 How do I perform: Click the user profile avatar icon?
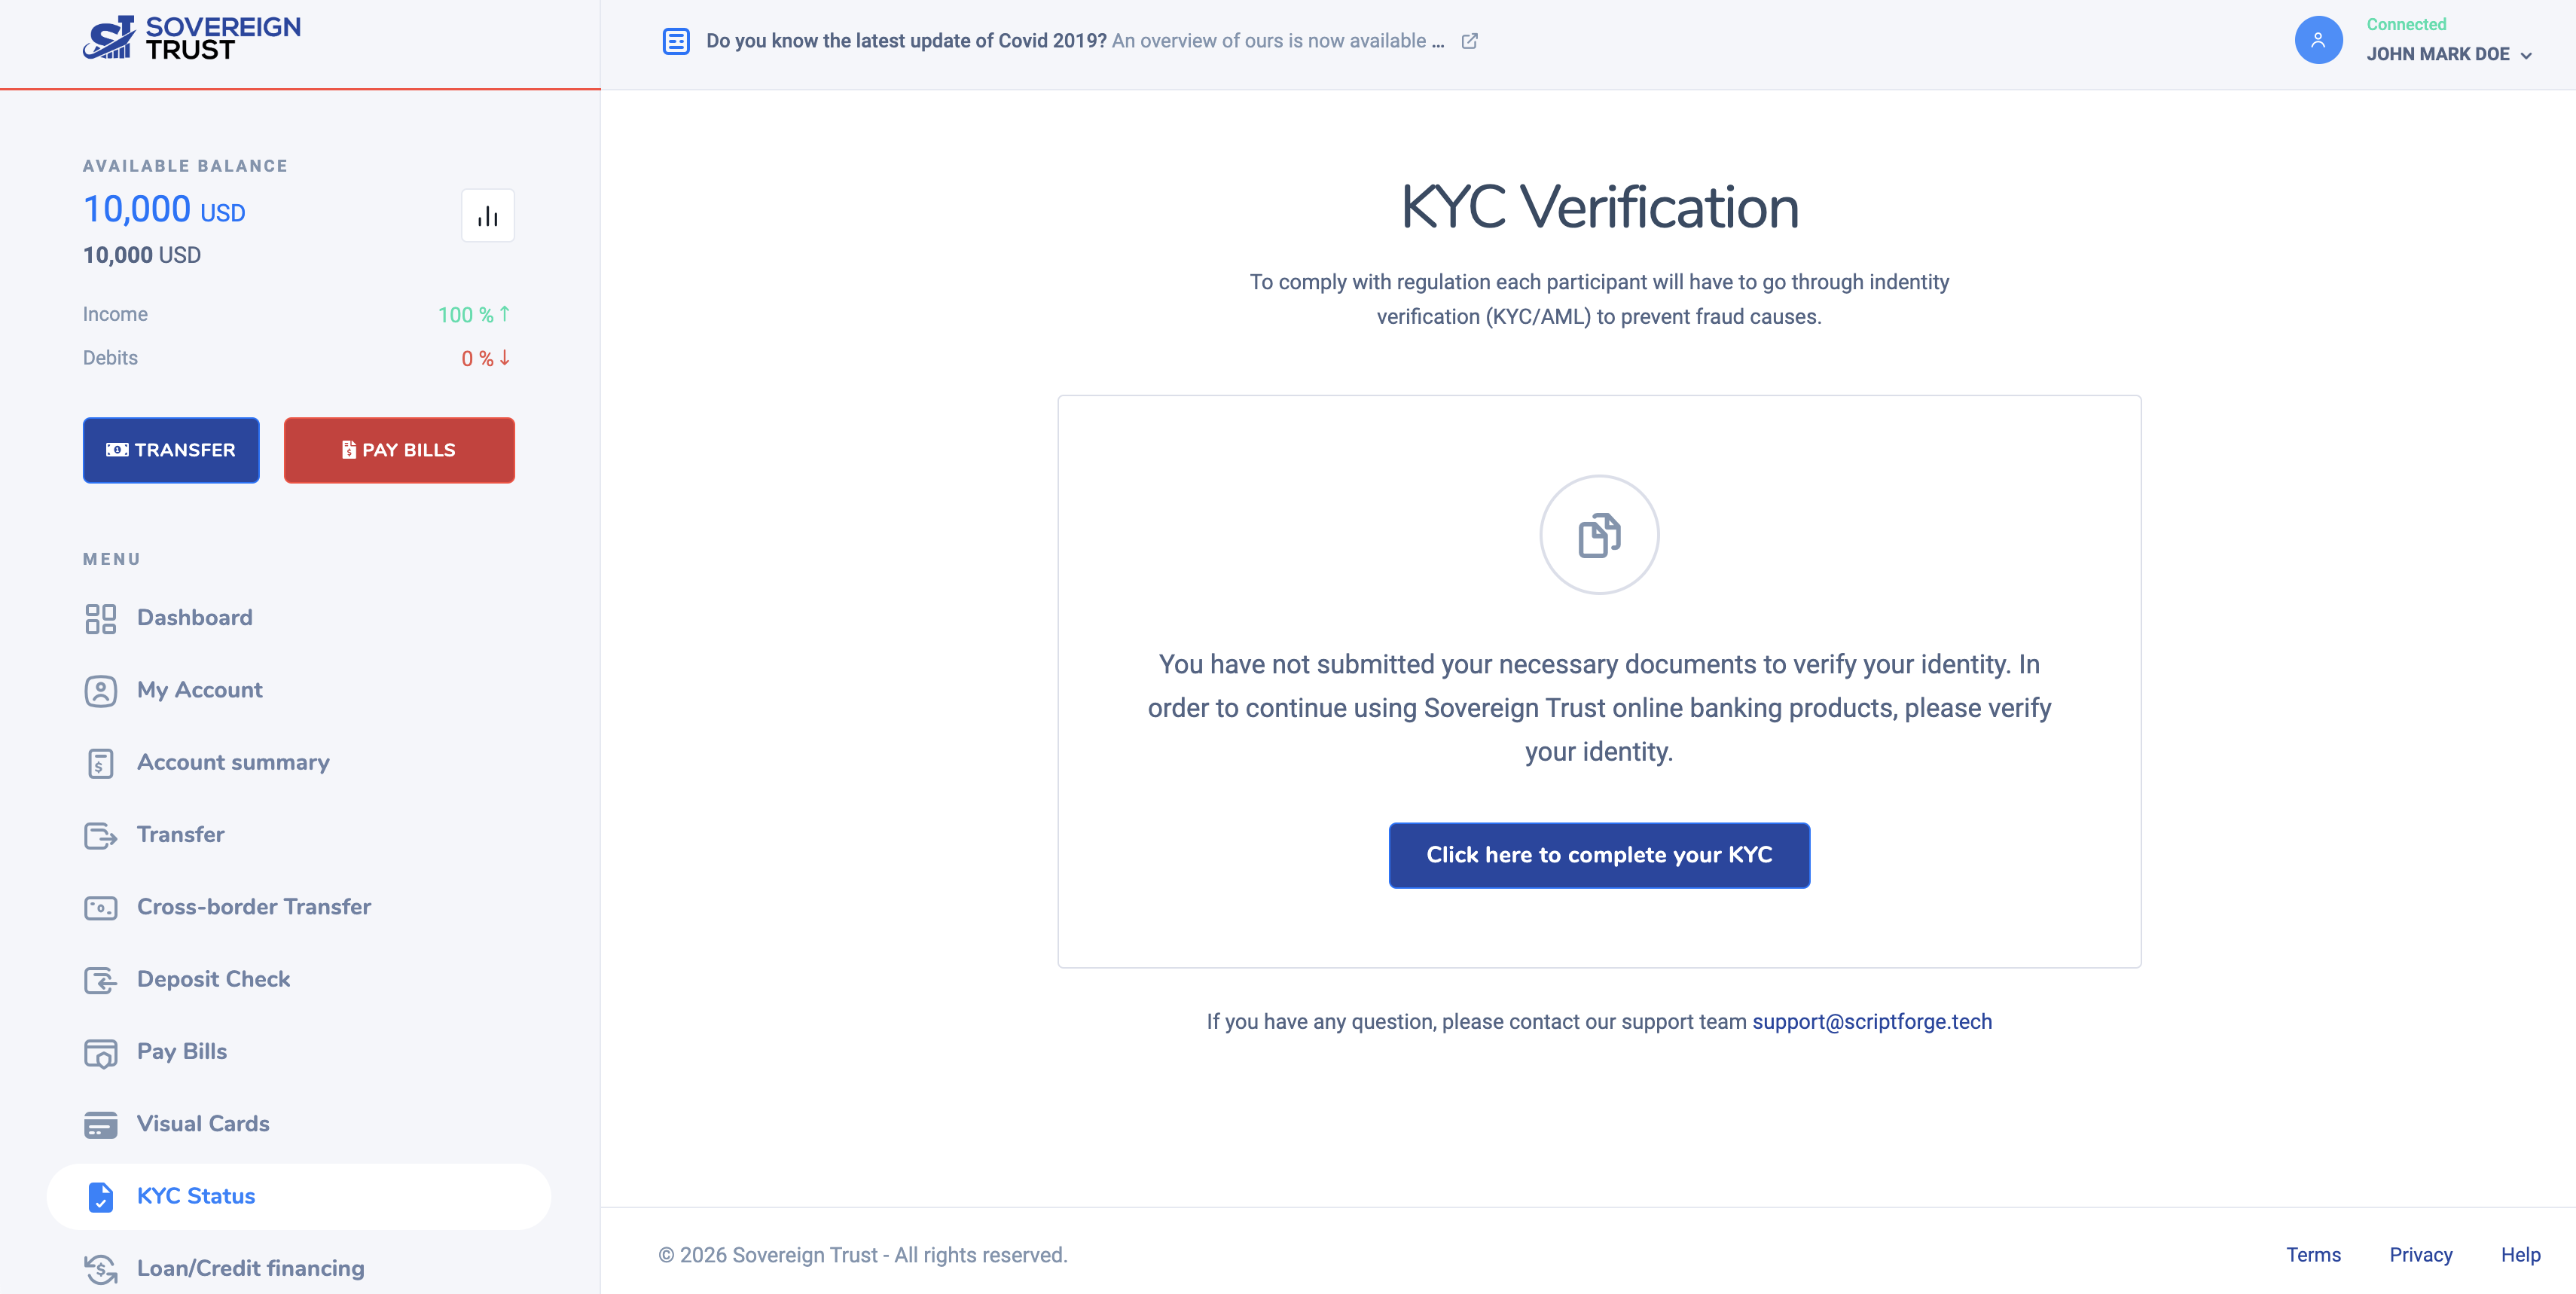2317,40
